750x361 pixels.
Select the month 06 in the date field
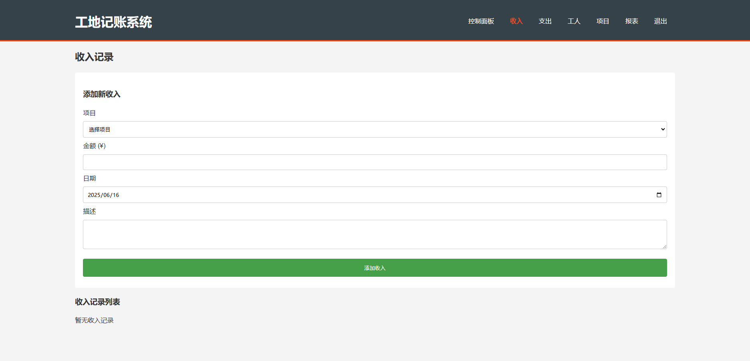106,195
